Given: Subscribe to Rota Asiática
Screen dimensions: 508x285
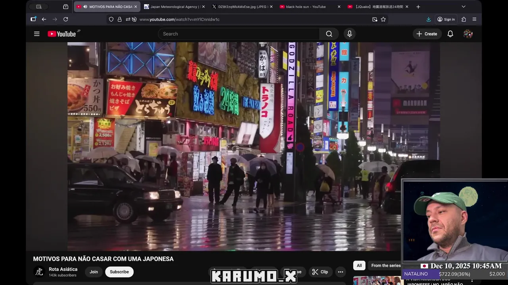Looking at the screenshot, I should (x=119, y=272).
